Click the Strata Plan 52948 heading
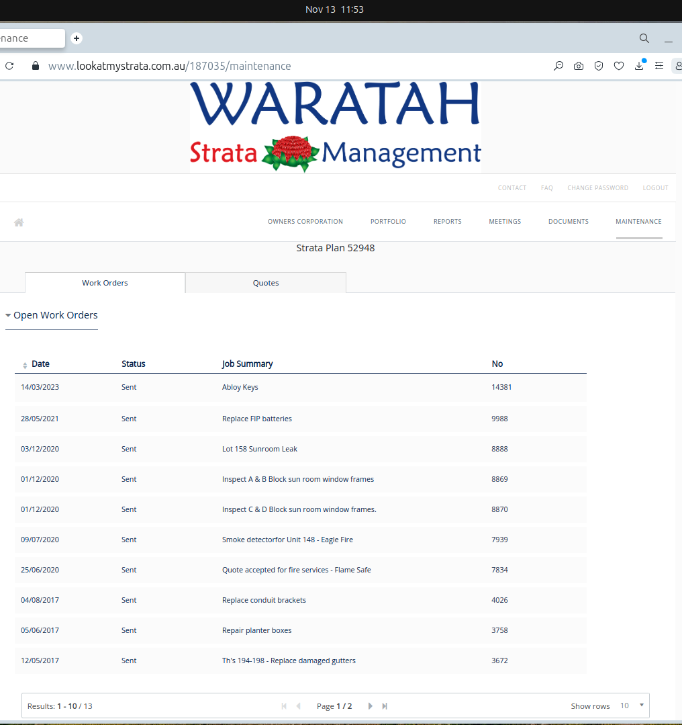This screenshot has height=725, width=682. pyautogui.click(x=336, y=249)
